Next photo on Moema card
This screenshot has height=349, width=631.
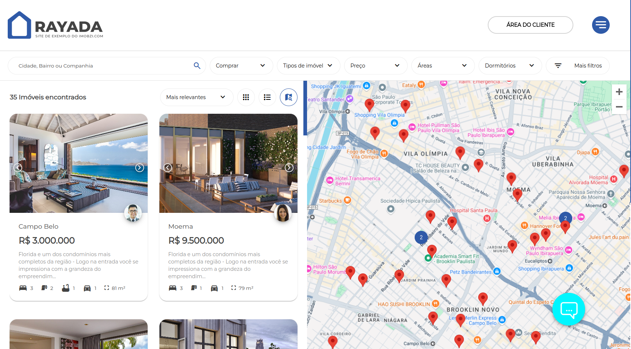pos(289,168)
